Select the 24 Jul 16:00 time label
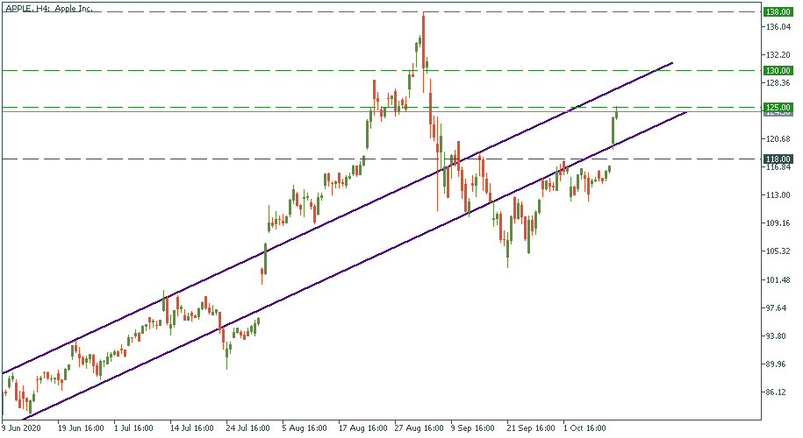Viewport: 803px width, 438px height. tap(248, 429)
